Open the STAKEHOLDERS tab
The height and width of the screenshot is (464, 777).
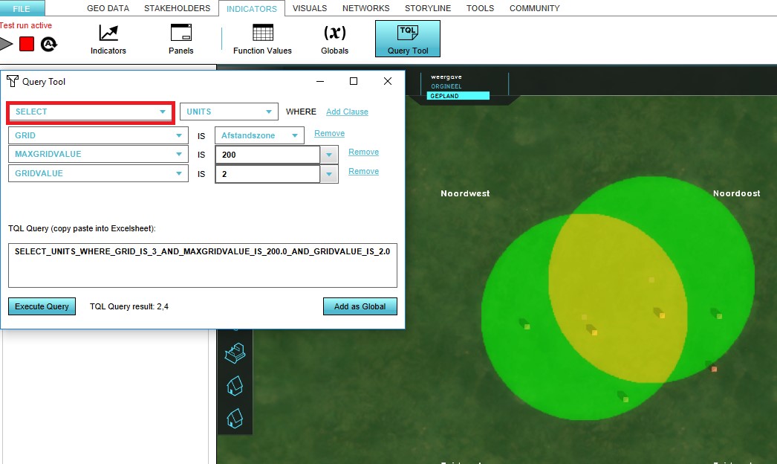(x=177, y=8)
